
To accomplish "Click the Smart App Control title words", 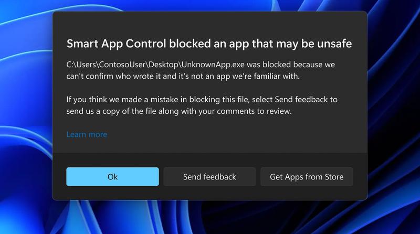I will pyautogui.click(x=117, y=44).
